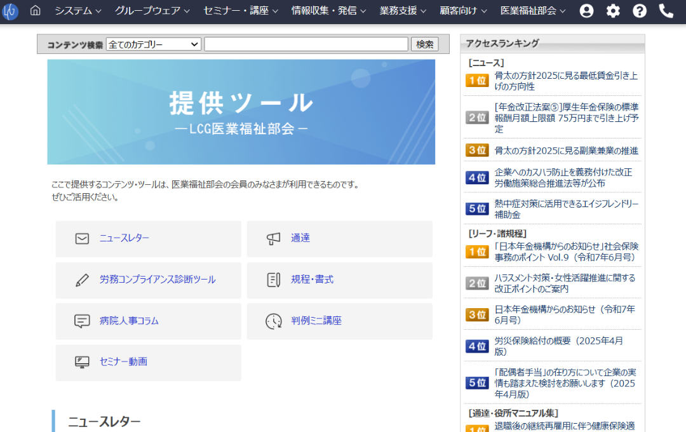The width and height of the screenshot is (686, 432).
Task: Click the site logo in the top-left corner
Action: pyautogui.click(x=10, y=11)
